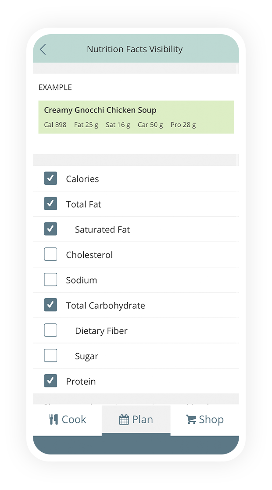Screen dimensions: 272x490
Task: Tap the Nutrition Facts Visibility title
Action: click(135, 49)
